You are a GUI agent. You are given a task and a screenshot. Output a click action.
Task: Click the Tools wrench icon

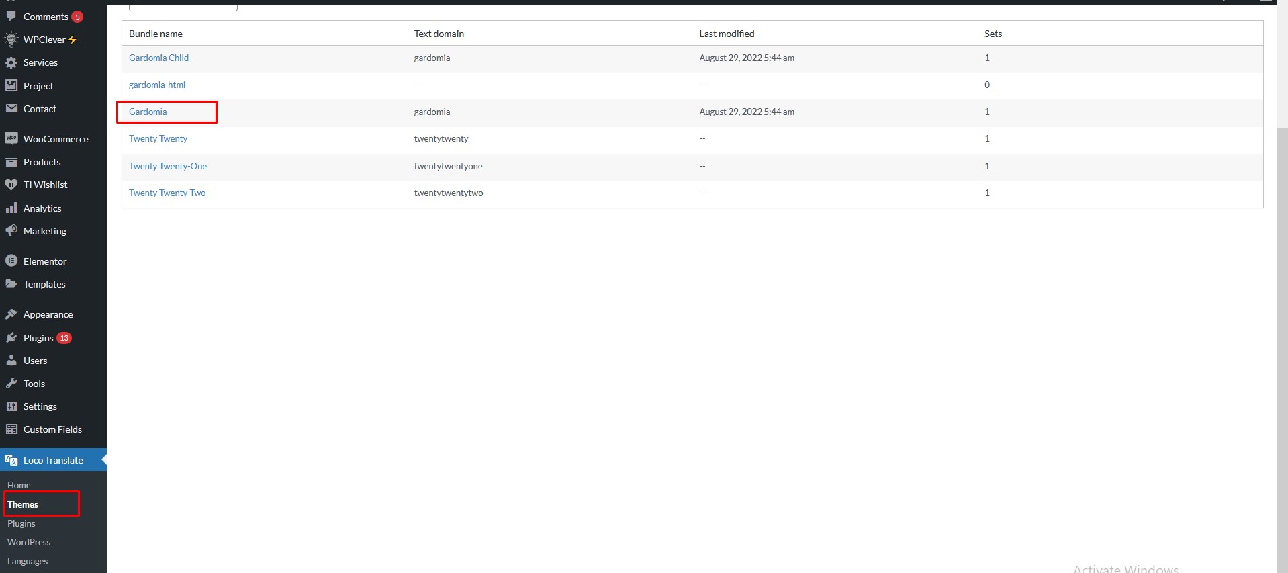11,383
